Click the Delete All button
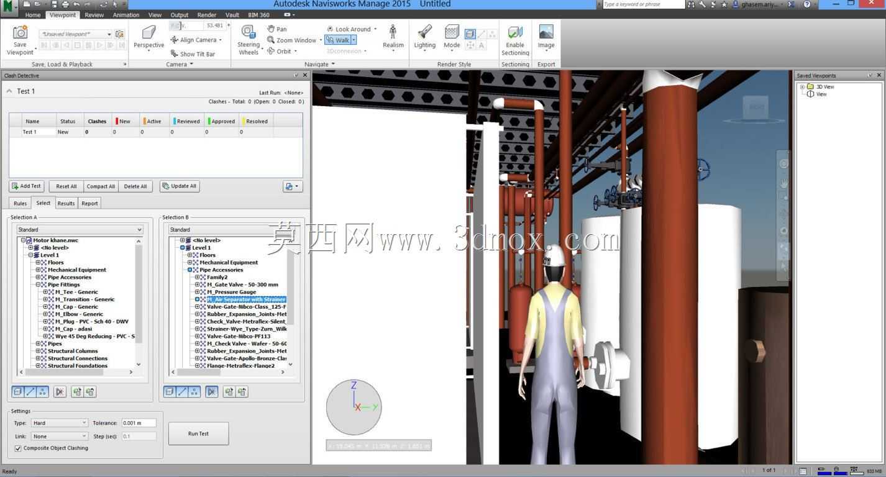Viewport: 886px width, 477px height. (135, 186)
